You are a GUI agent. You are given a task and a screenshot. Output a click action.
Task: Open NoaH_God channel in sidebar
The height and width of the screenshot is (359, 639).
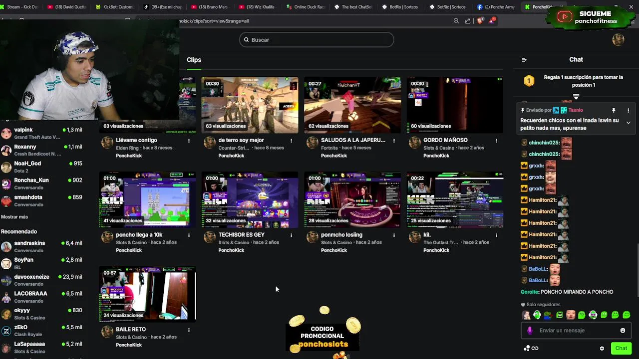pos(41,167)
